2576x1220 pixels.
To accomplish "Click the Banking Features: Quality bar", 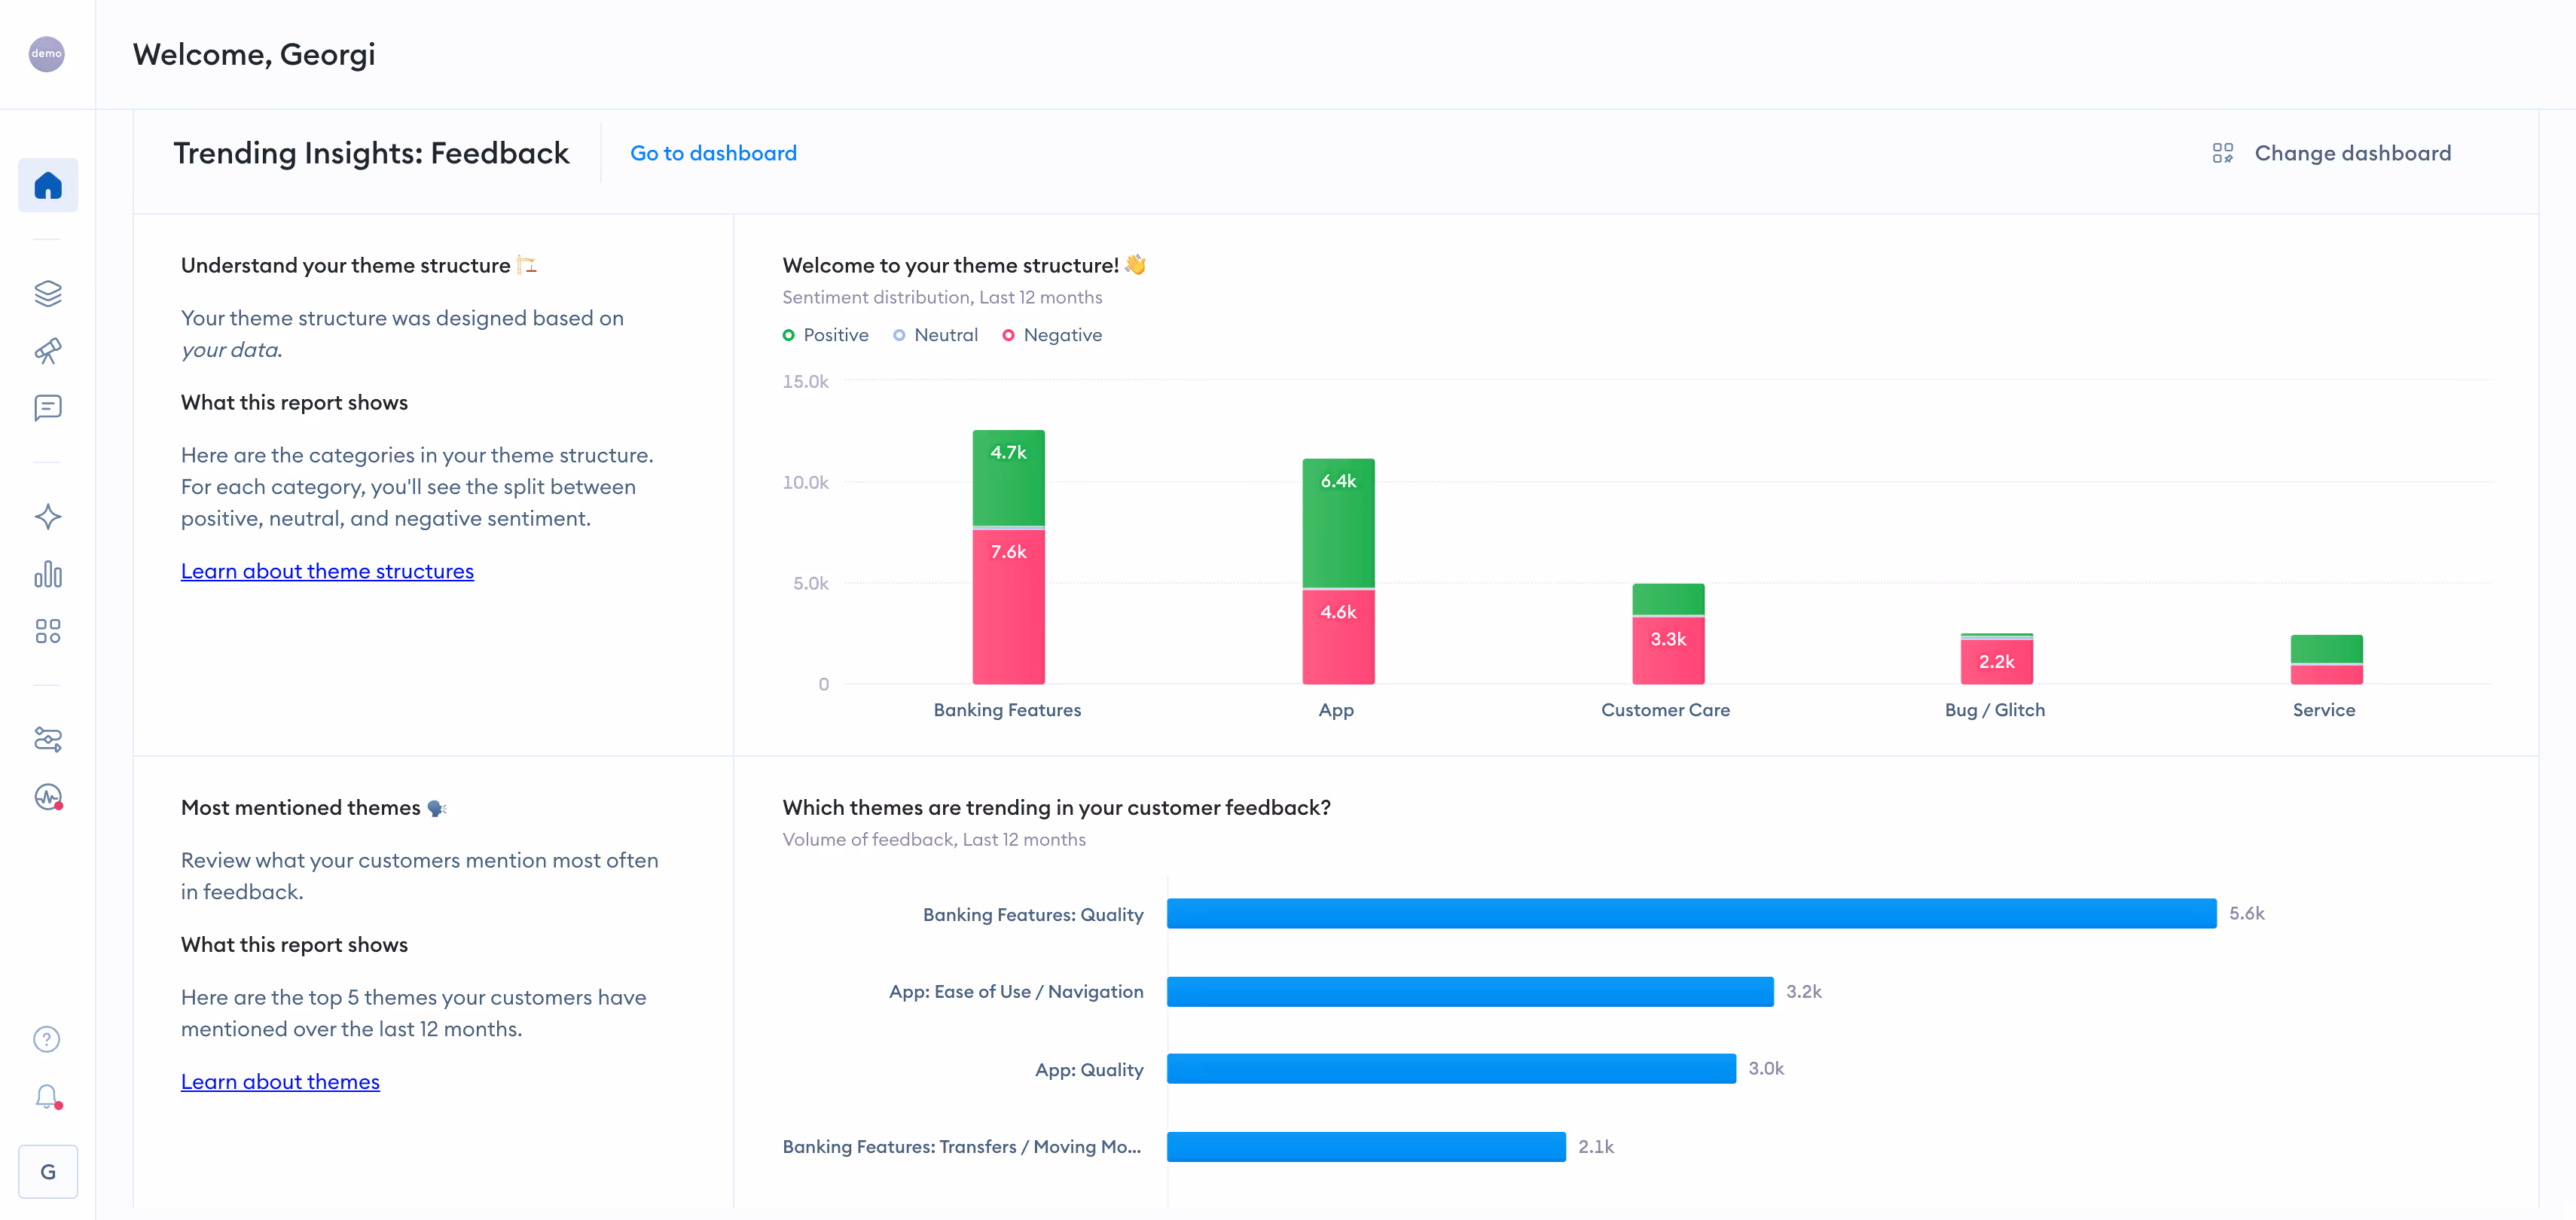I will tap(1690, 913).
